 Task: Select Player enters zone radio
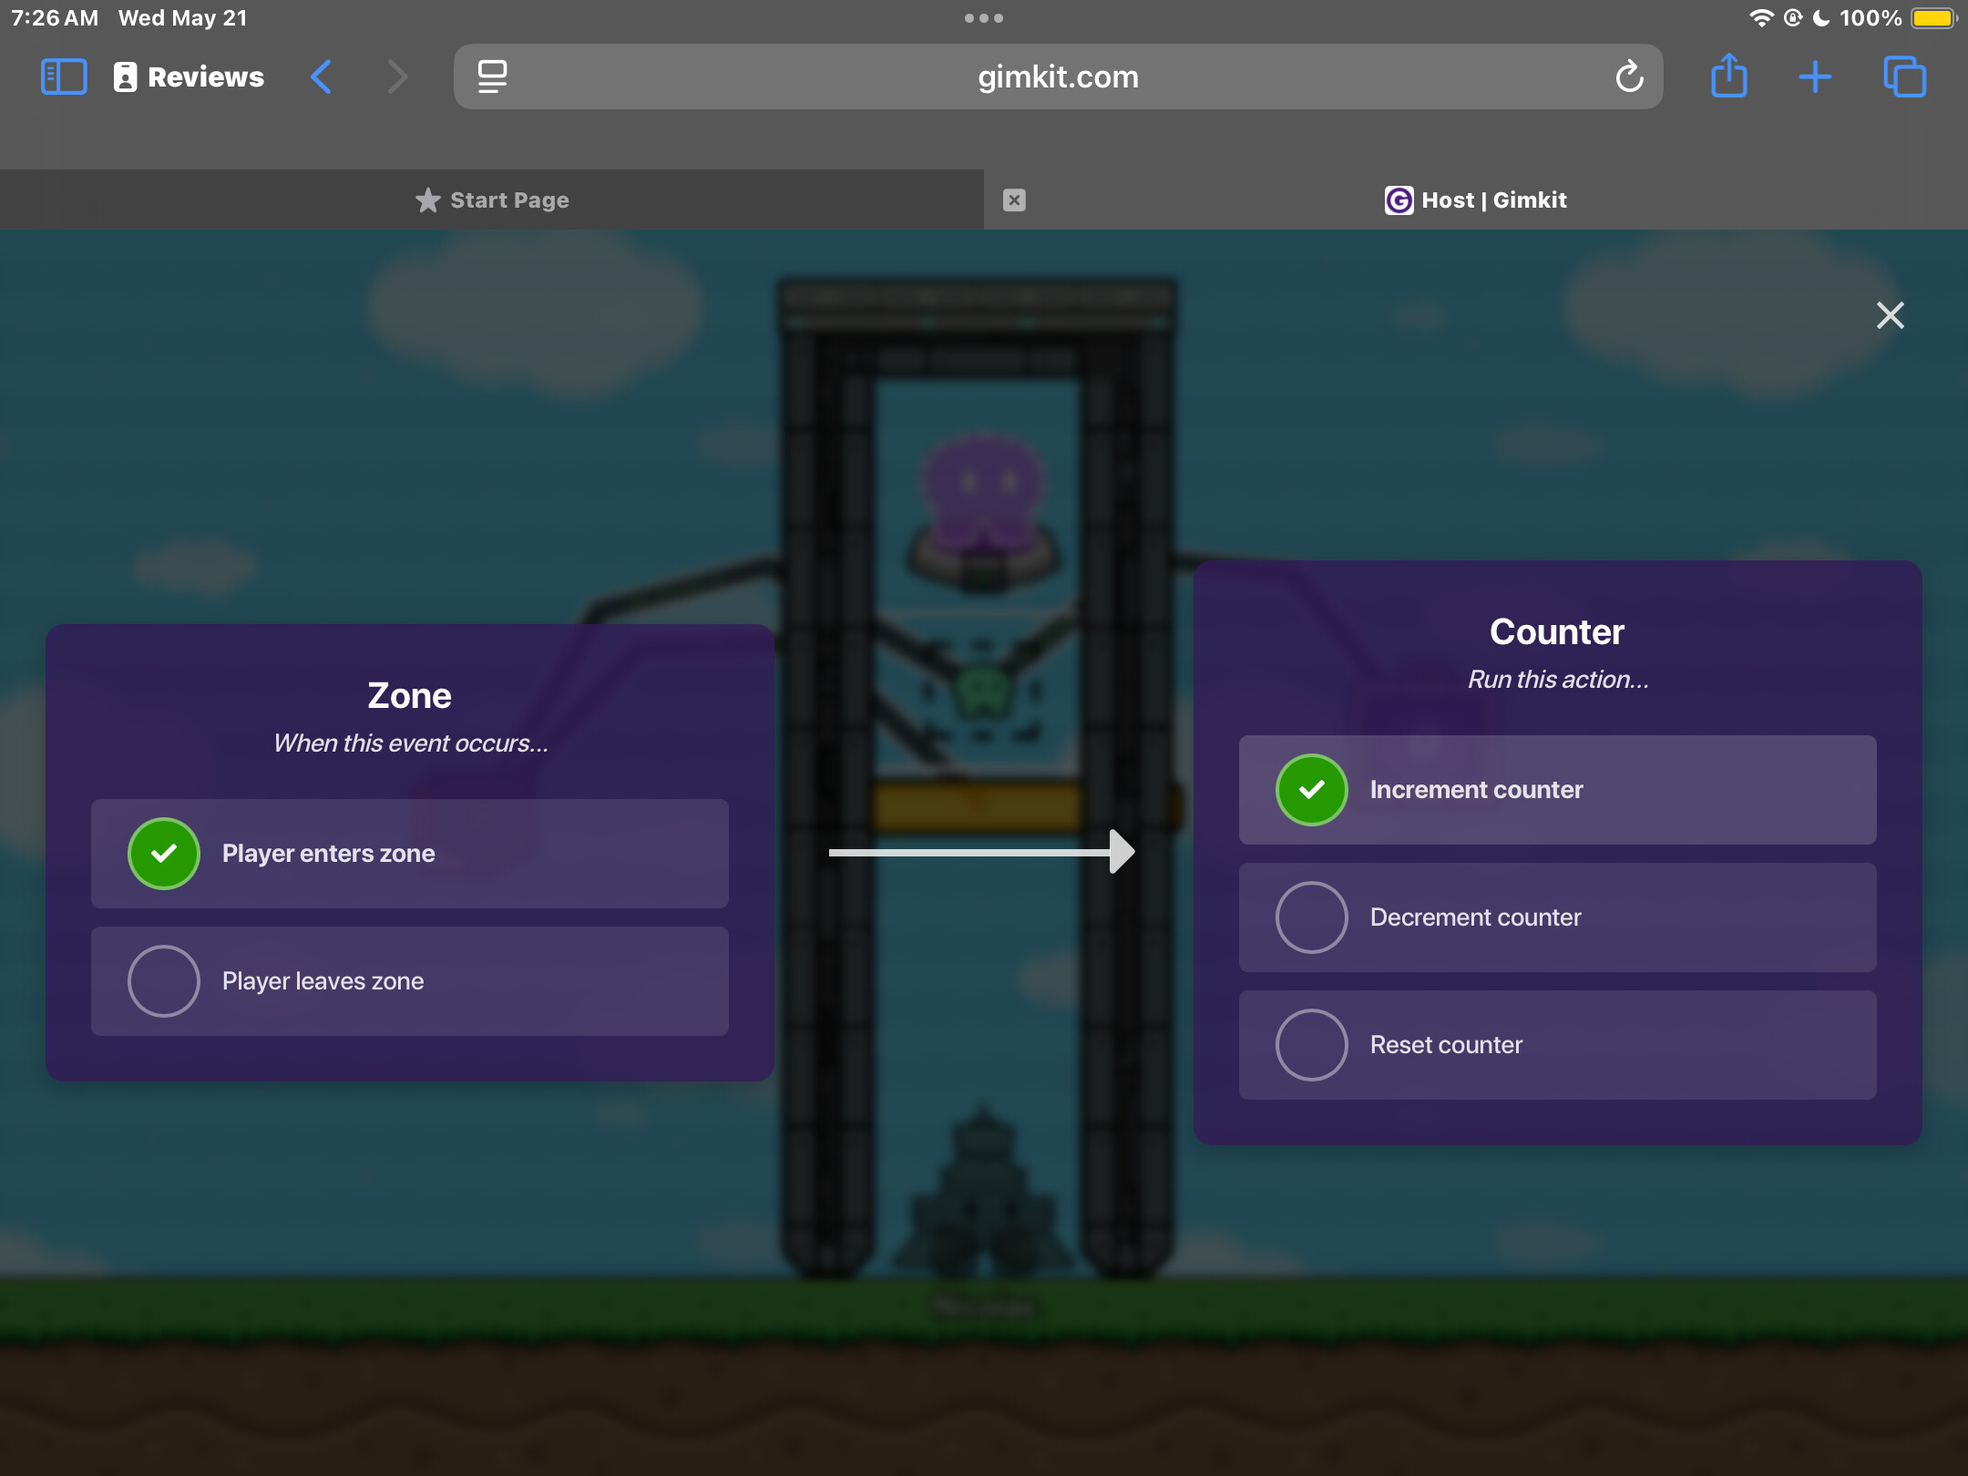point(164,854)
